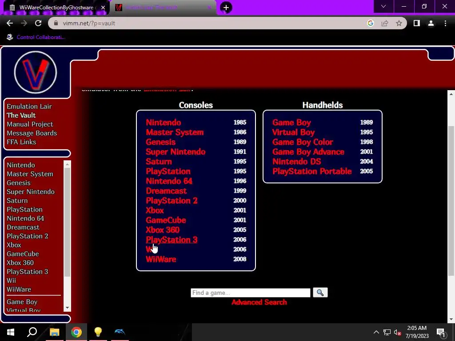Click the share page icon
The height and width of the screenshot is (341, 455).
tap(385, 23)
